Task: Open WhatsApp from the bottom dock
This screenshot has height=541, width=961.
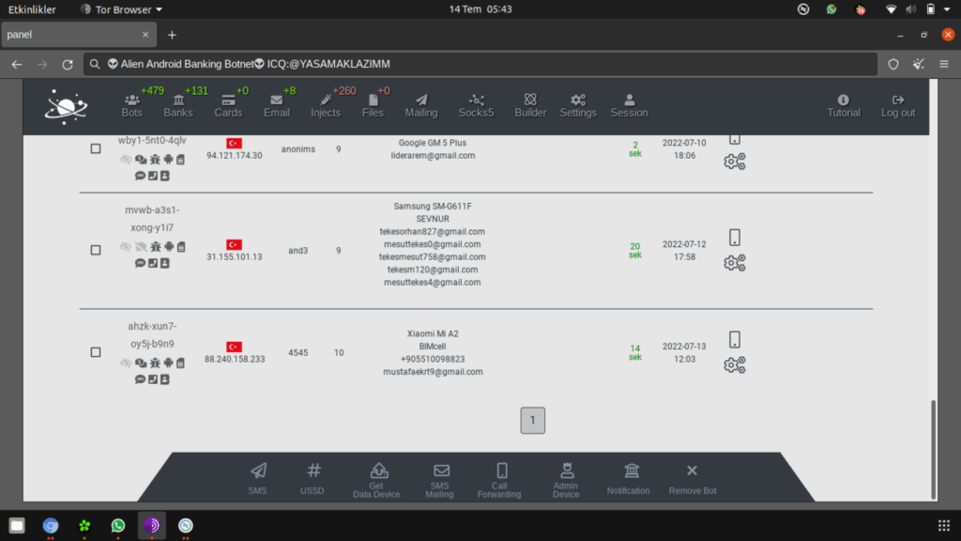Action: (x=117, y=526)
